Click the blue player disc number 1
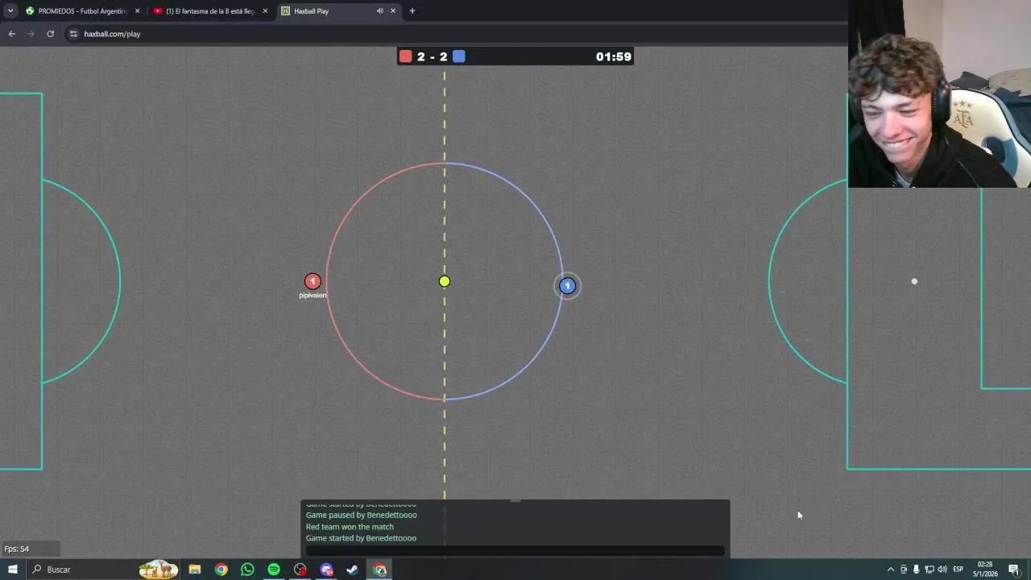The image size is (1031, 580). pos(567,286)
